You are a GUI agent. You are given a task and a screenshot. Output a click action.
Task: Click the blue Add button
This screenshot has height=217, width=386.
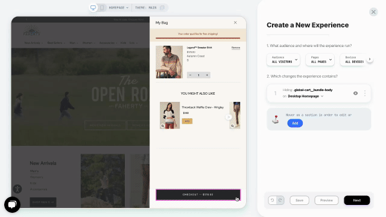(x=295, y=123)
